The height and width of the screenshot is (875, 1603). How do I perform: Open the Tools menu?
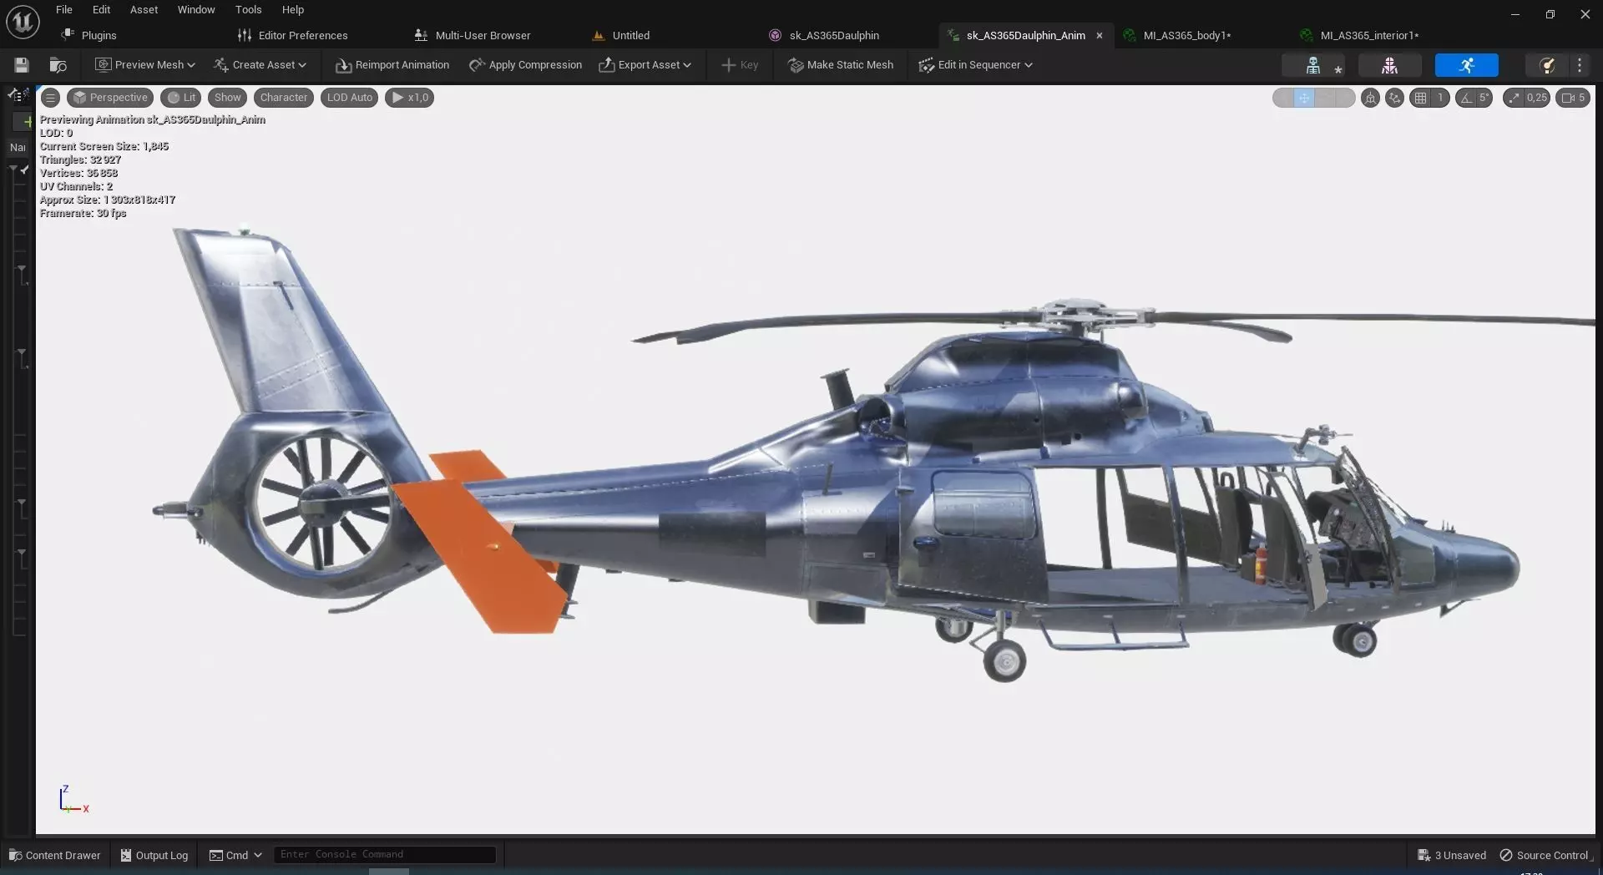[x=249, y=10]
